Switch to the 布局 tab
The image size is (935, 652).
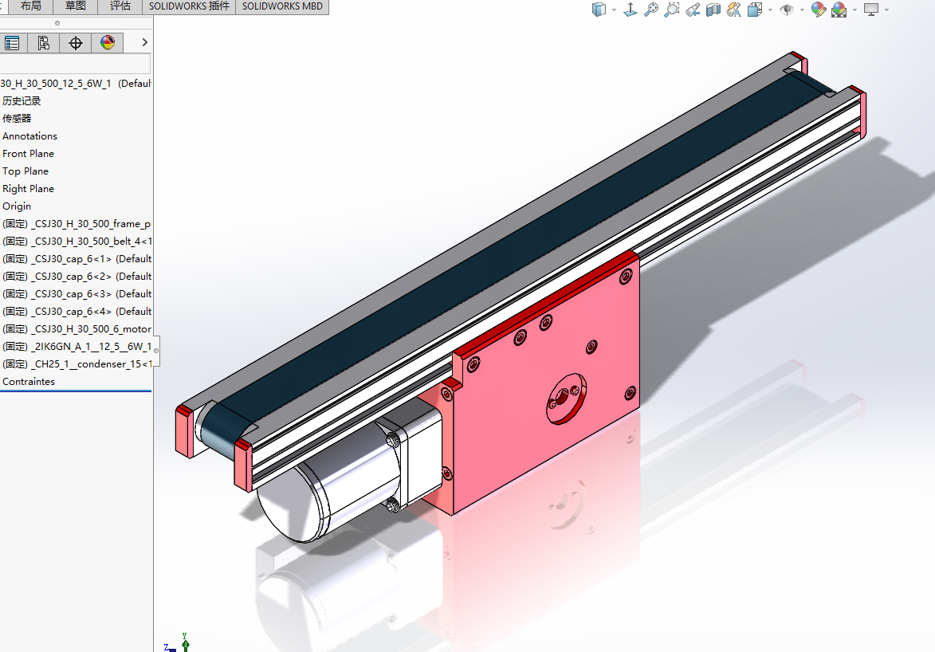[x=30, y=6]
